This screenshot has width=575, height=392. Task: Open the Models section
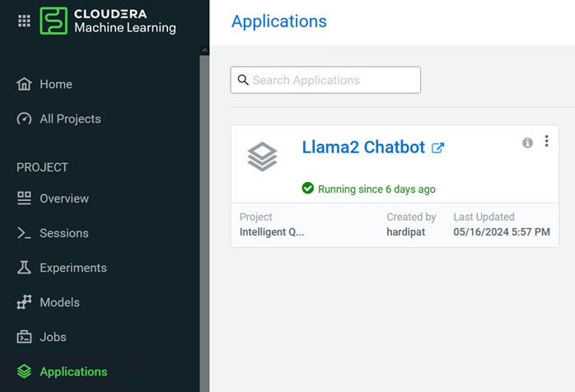[60, 302]
